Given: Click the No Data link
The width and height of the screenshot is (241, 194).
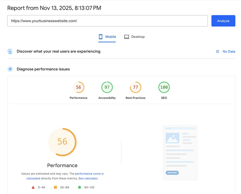Looking at the screenshot, I should click(229, 51).
